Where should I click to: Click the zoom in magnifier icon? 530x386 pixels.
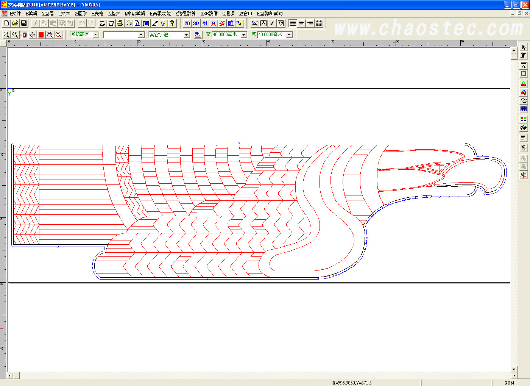6,34
